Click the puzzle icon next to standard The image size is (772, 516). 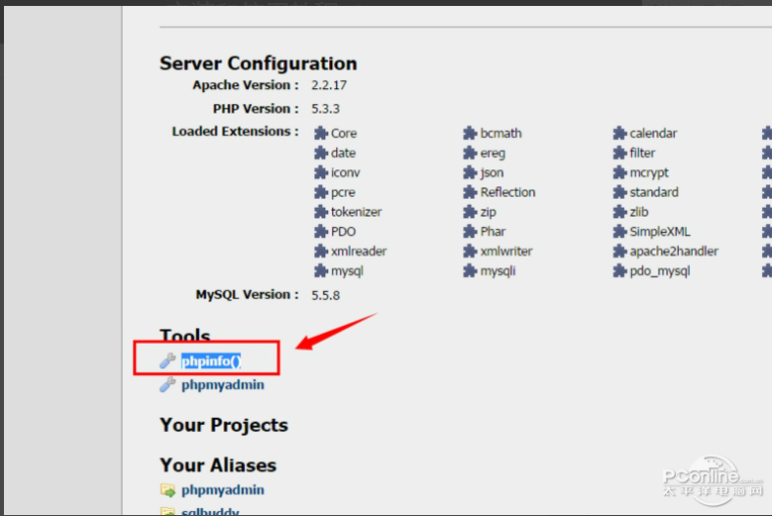point(619,192)
